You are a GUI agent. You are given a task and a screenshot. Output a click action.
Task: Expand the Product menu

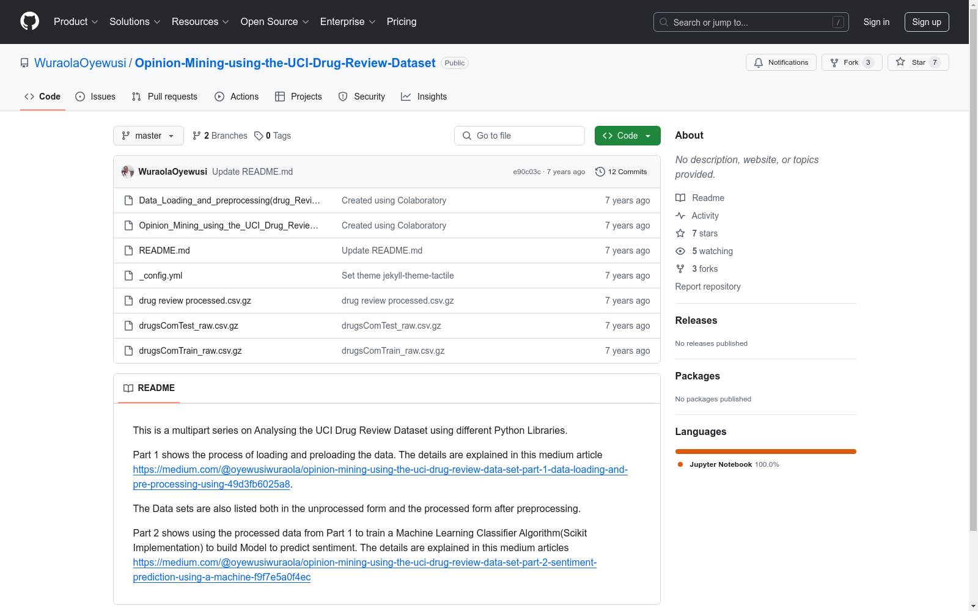[76, 22]
